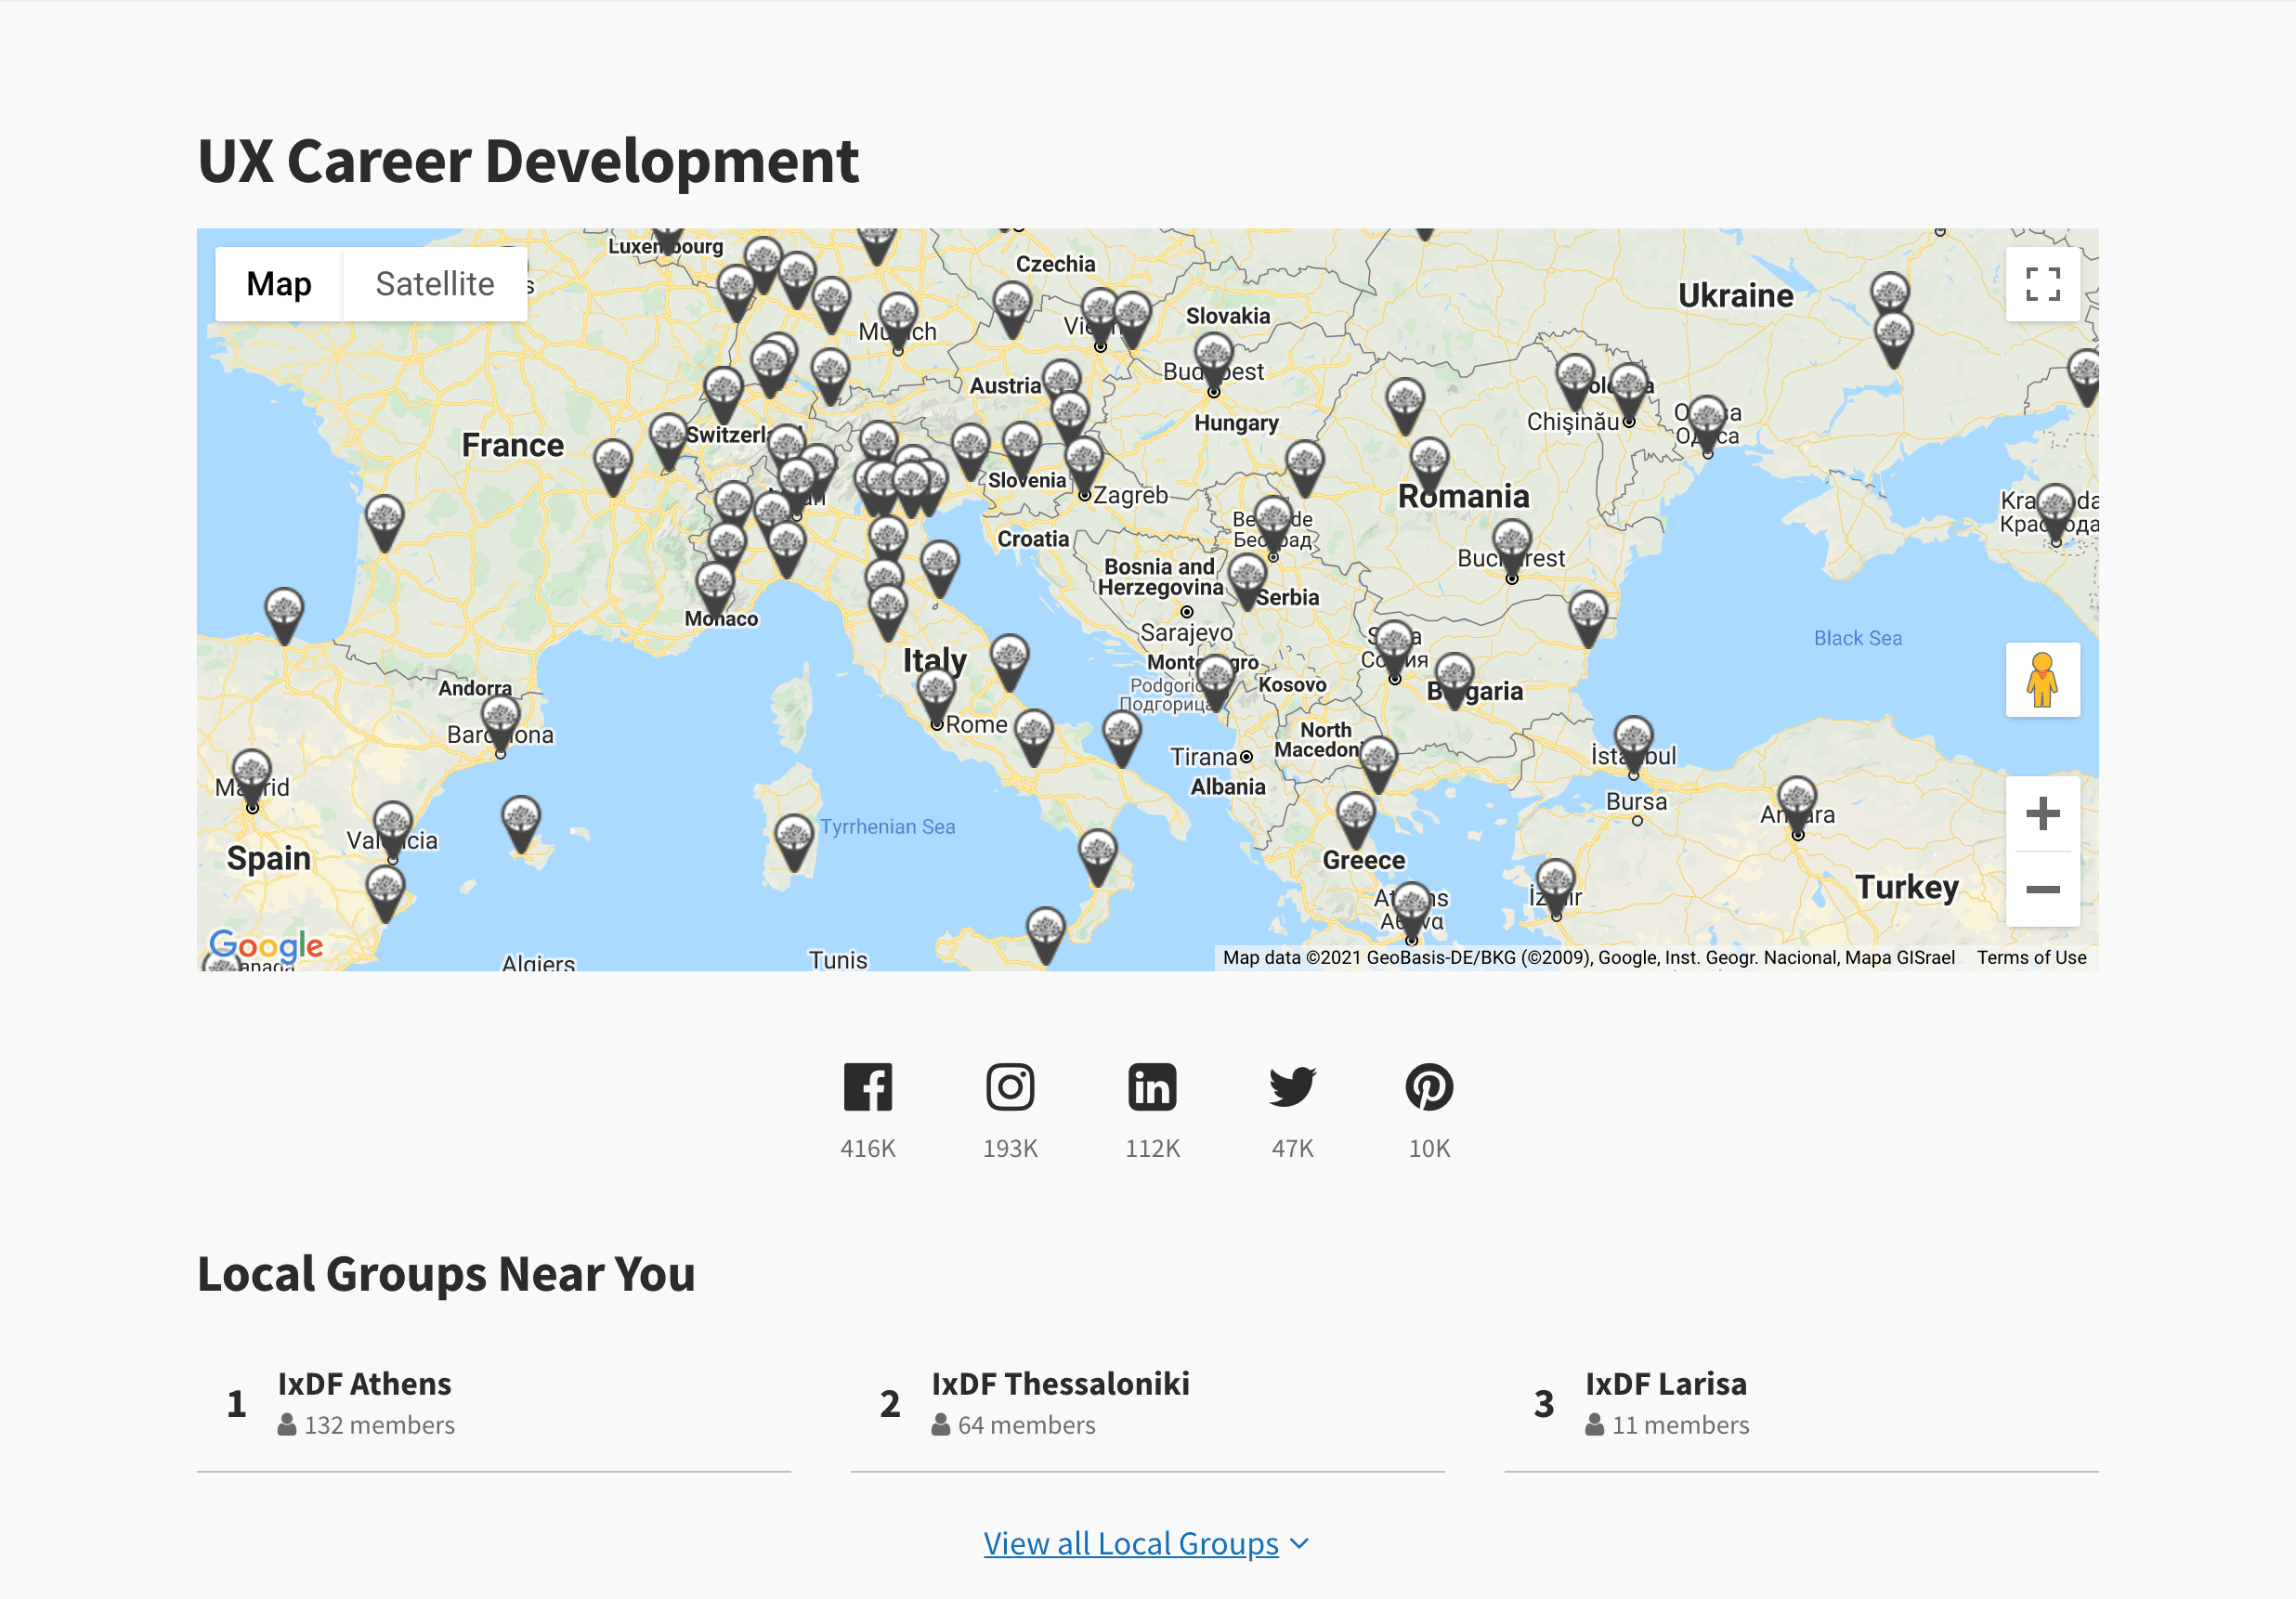Open the Facebook social icon

tap(868, 1087)
